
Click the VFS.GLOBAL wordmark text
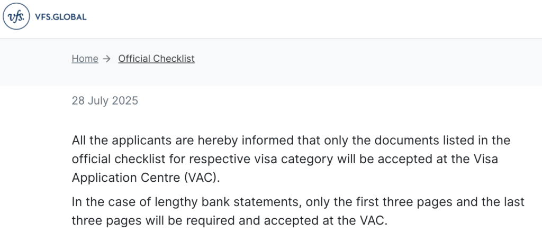click(x=61, y=16)
